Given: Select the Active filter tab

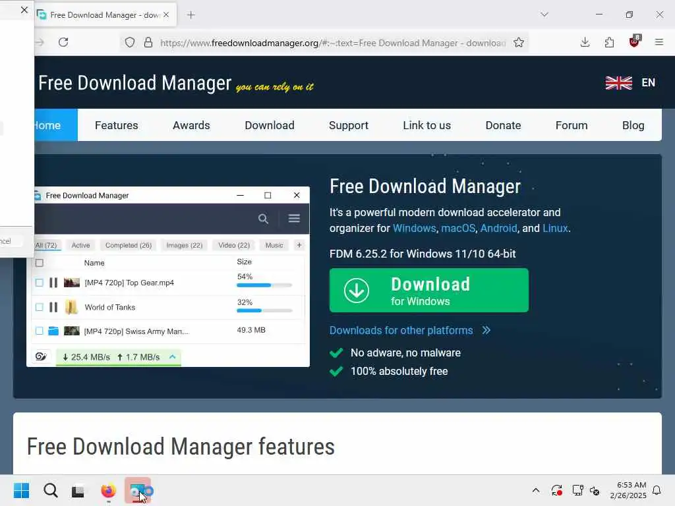Looking at the screenshot, I should (80, 245).
